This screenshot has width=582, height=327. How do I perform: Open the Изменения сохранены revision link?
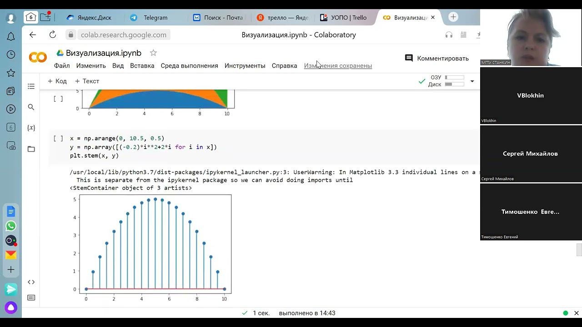tap(338, 65)
